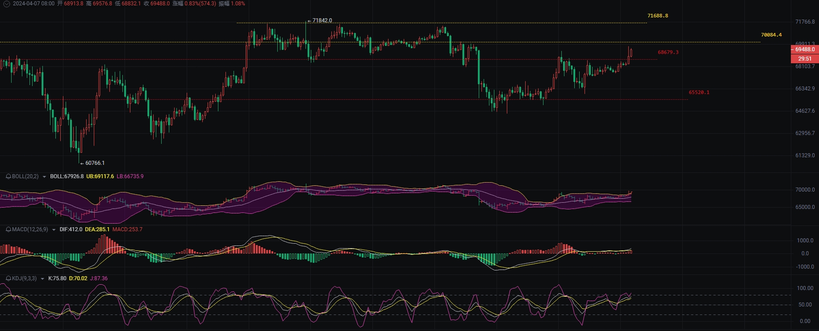Select the yellow 70084.4 level label
The image size is (819, 331).
(x=771, y=35)
